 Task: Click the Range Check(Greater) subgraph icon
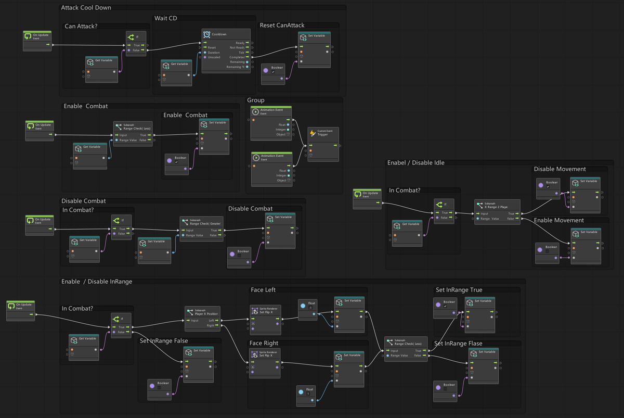click(185, 222)
